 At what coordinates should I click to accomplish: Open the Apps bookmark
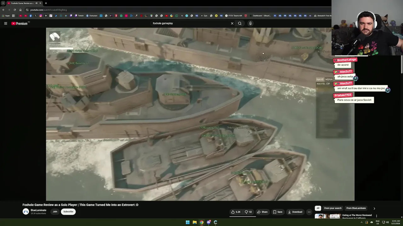(6, 16)
